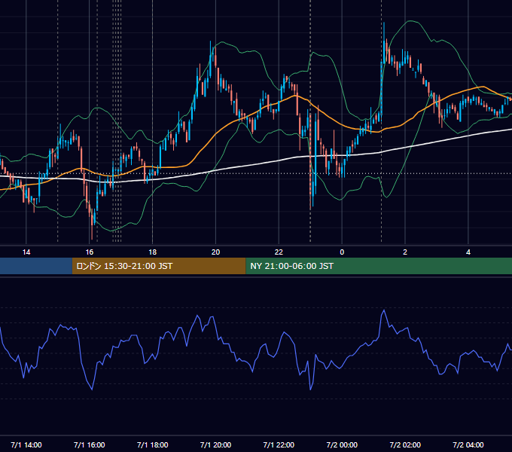Click the 7/2 00:00 time label
The image size is (512, 452).
[x=342, y=444]
